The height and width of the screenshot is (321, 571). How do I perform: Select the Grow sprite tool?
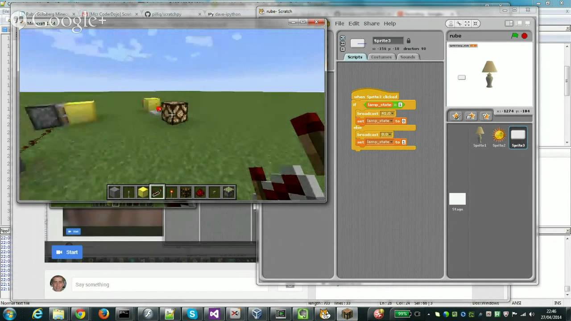pos(467,24)
